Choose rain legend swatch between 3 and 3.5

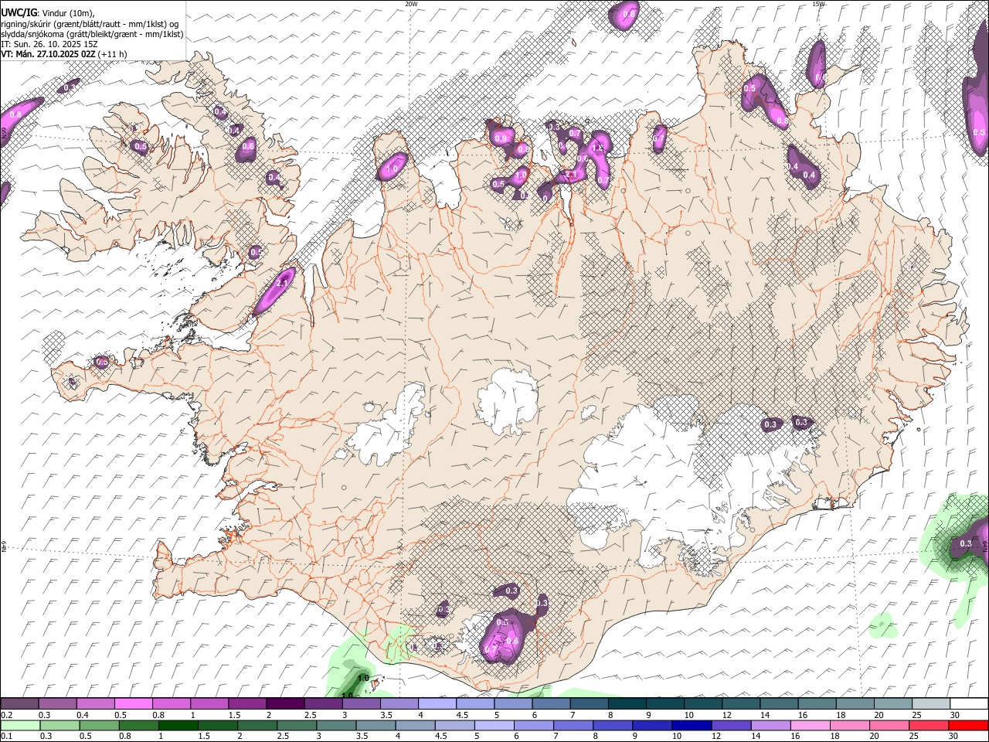[x=335, y=725]
